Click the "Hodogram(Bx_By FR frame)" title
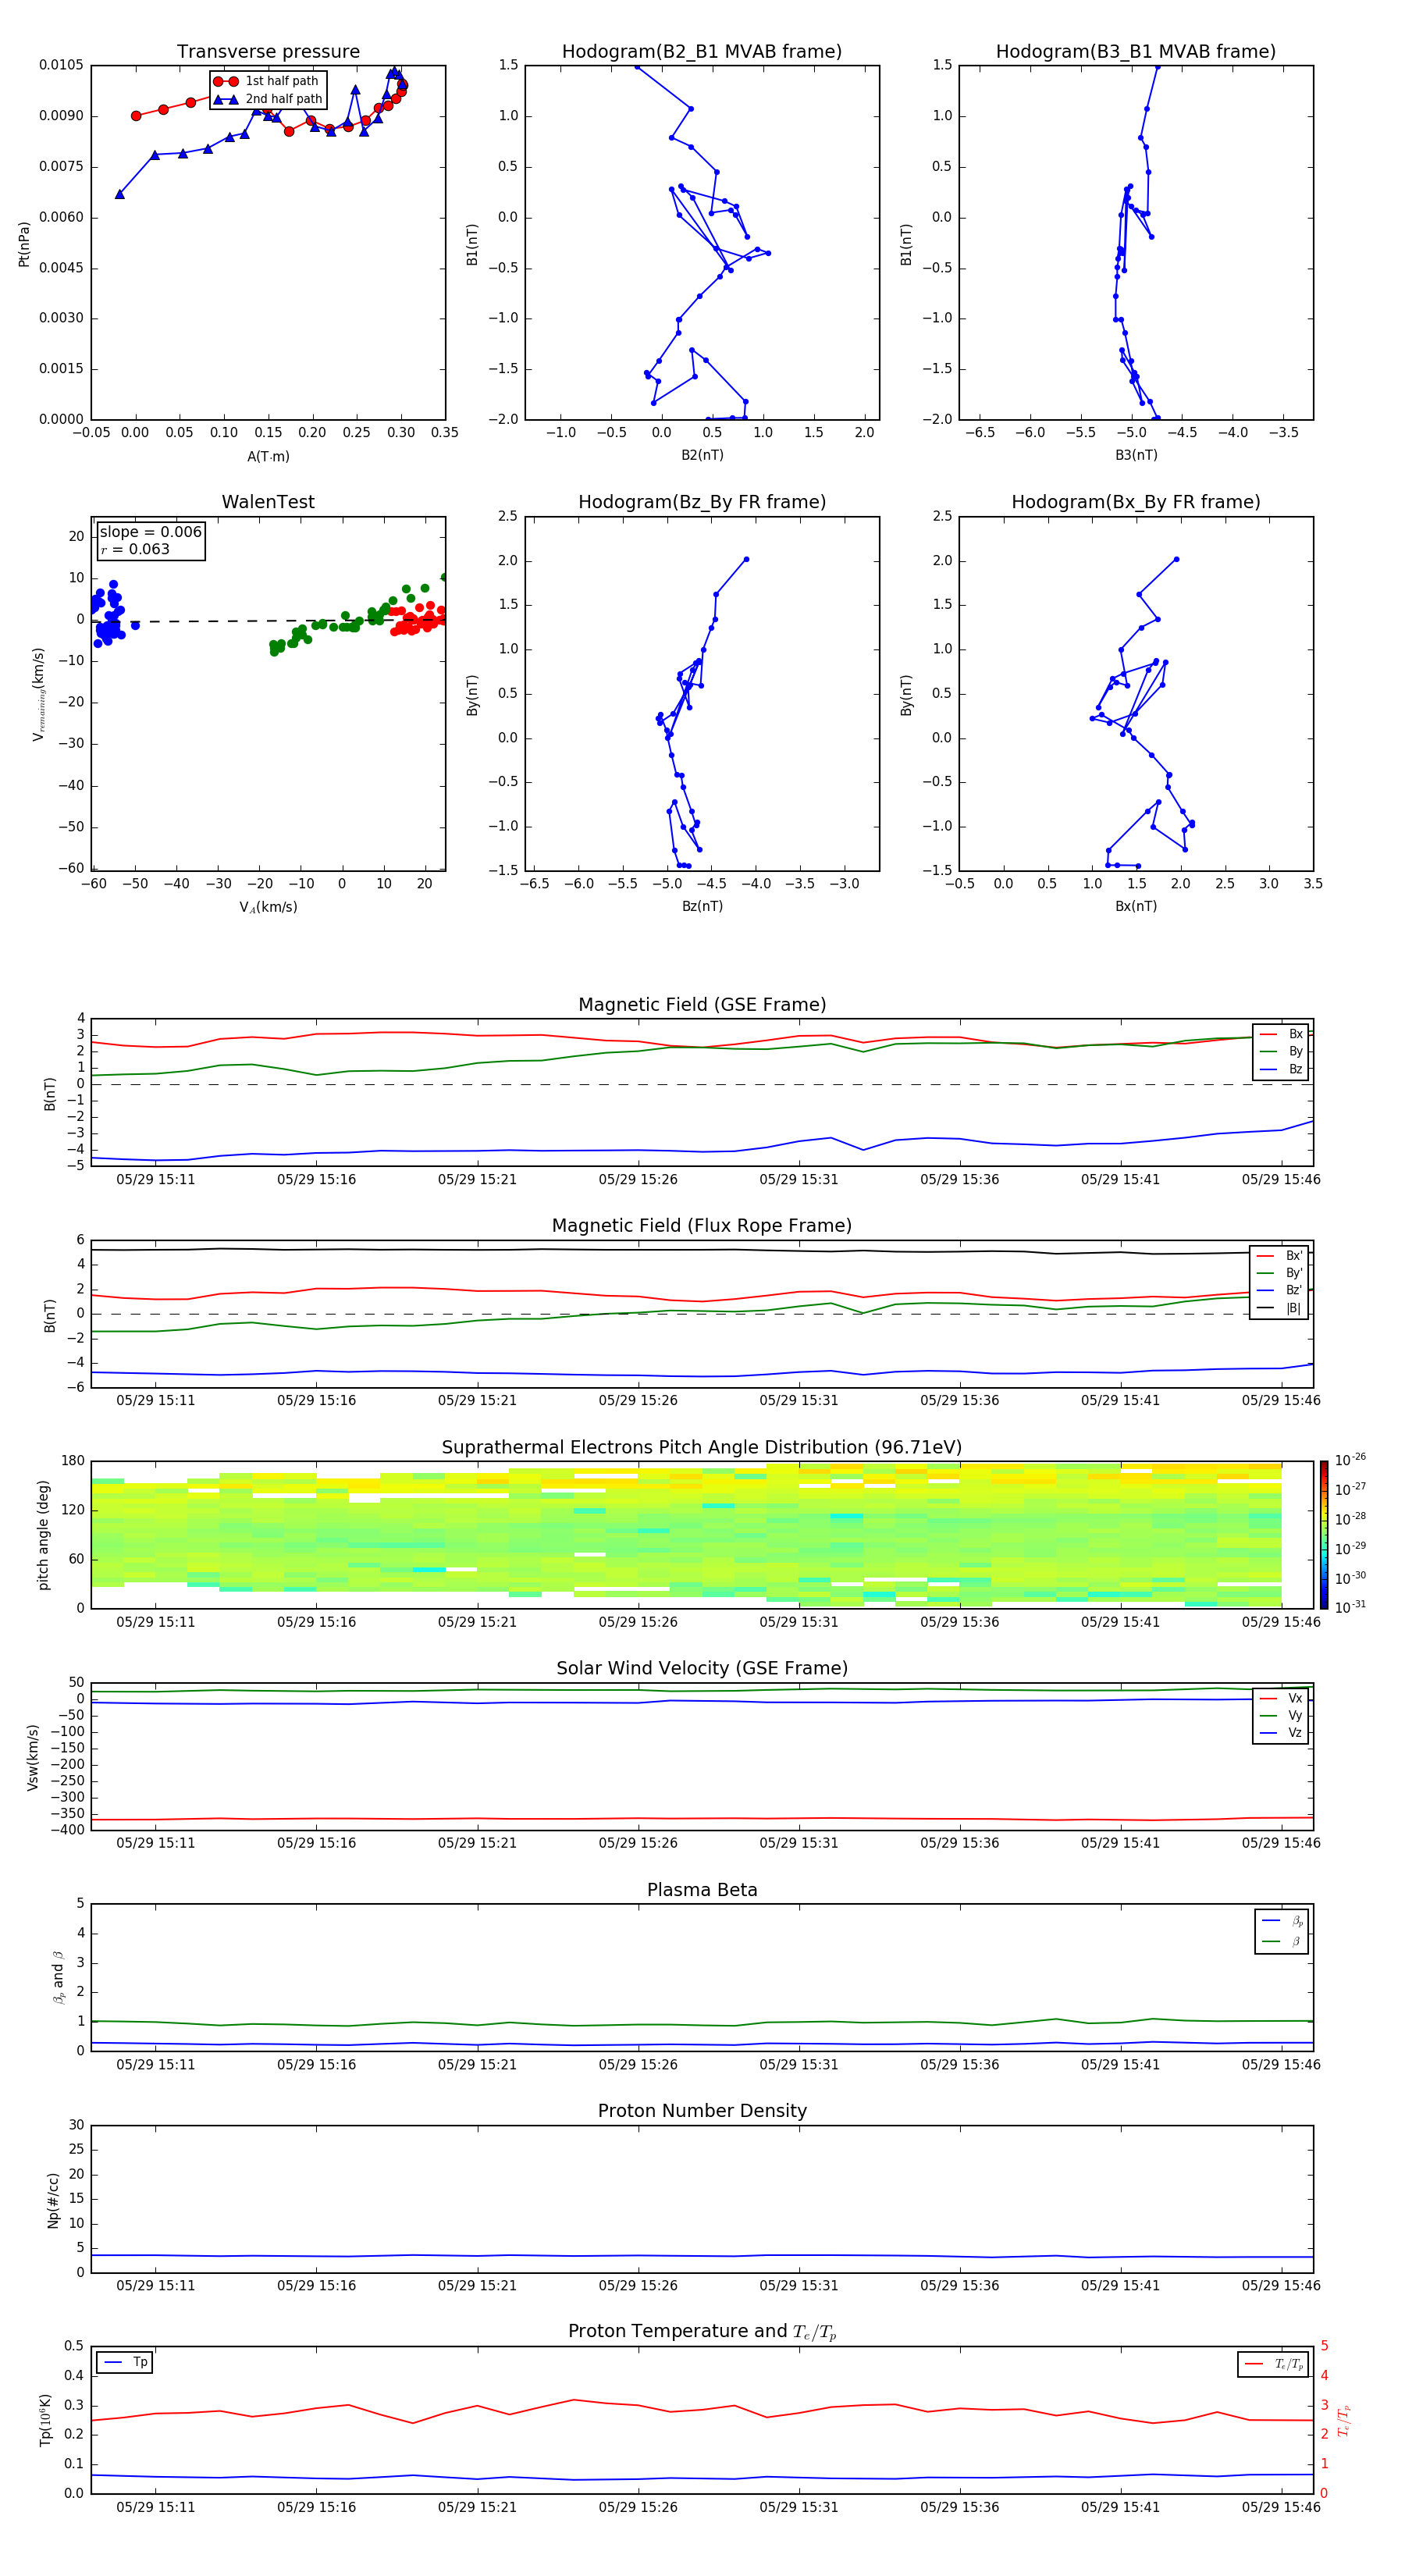 point(1136,502)
